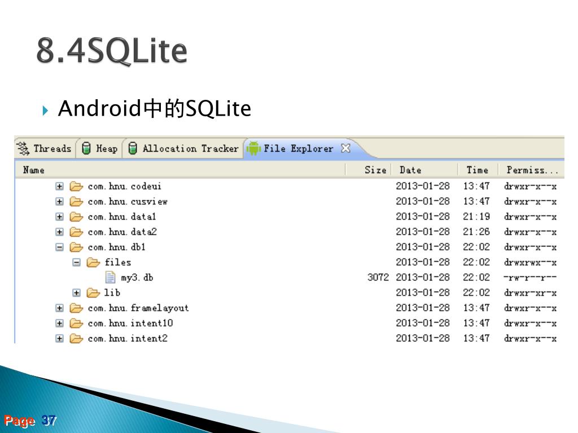Select the Allocation Tracker tab
The width and height of the screenshot is (578, 433).
(183, 148)
